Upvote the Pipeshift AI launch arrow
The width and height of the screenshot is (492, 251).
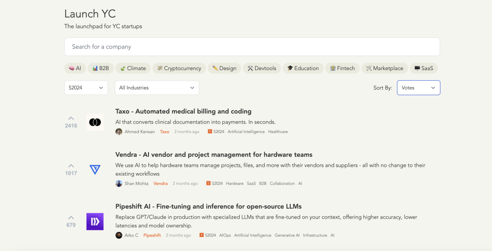coord(71,217)
